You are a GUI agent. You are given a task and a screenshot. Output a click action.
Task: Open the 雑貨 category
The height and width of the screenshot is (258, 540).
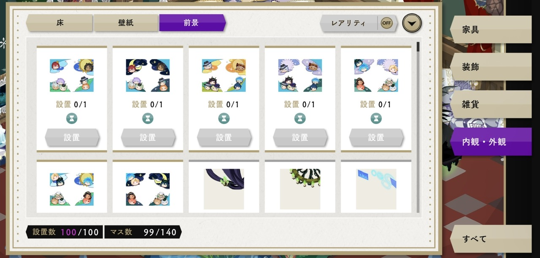pos(491,104)
